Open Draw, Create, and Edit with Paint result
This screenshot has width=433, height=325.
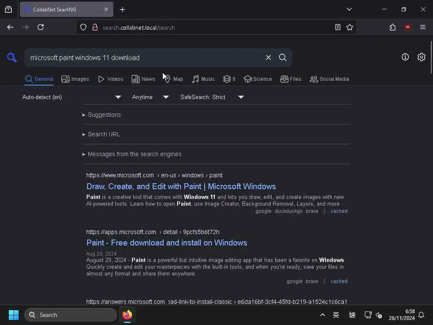[181, 187]
